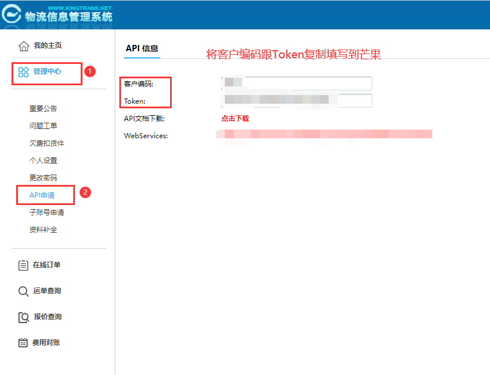Click the blurred WebServices URL

(324, 135)
